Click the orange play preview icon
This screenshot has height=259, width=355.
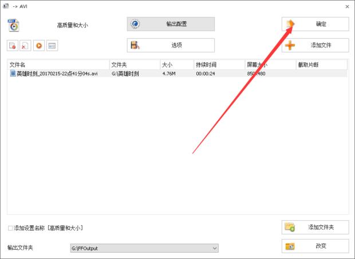coord(38,45)
